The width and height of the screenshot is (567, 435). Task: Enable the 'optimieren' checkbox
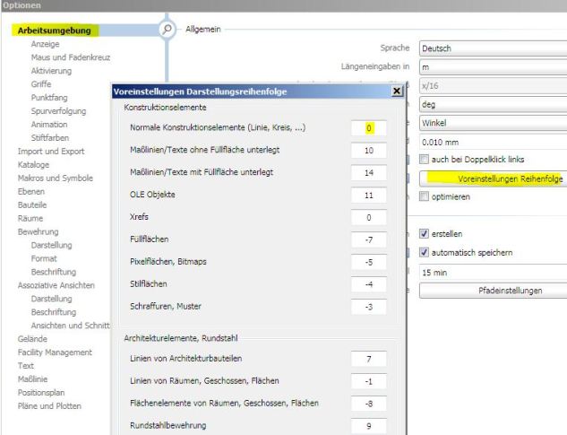tap(424, 196)
